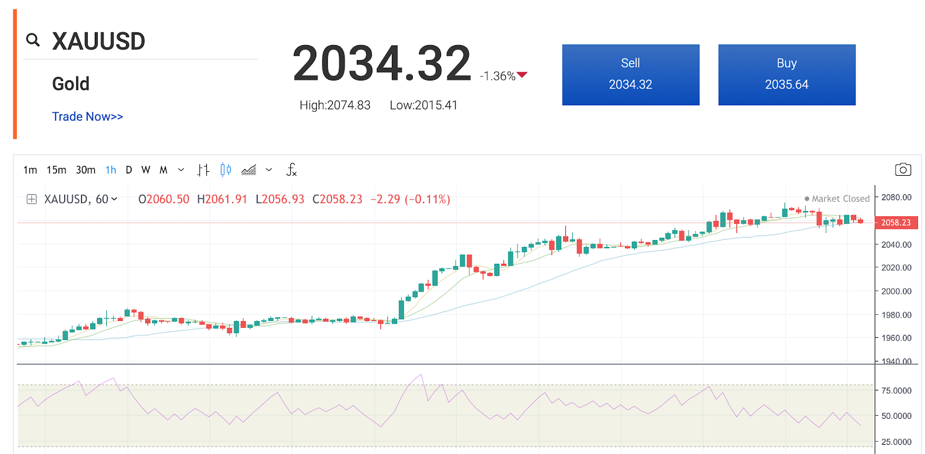Screen dimensions: 925x454
Task: Click the red down-triangle price change indicator
Action: tap(522, 75)
